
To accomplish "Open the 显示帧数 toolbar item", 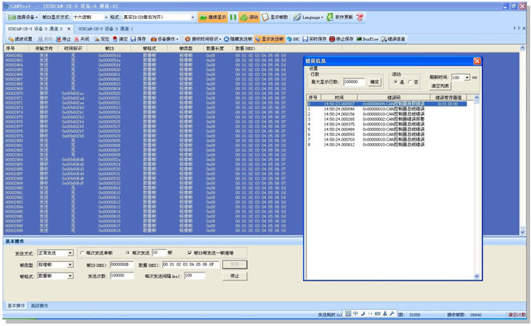I will 276,16.
